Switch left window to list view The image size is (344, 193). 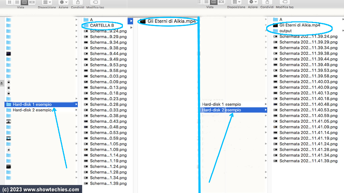point(17,2)
